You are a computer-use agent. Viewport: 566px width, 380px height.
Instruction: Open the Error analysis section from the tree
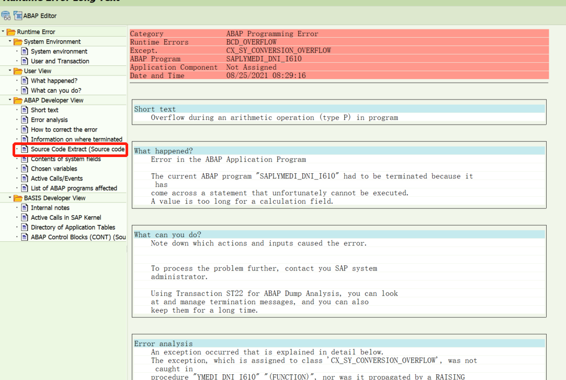click(49, 119)
